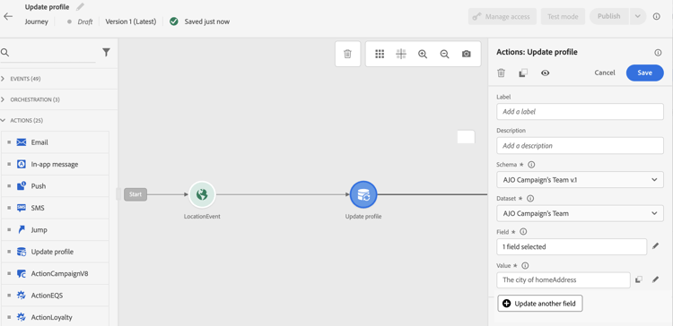Edit journey name with the pencil icon
Viewport: 673px width, 326px height.
(80, 7)
